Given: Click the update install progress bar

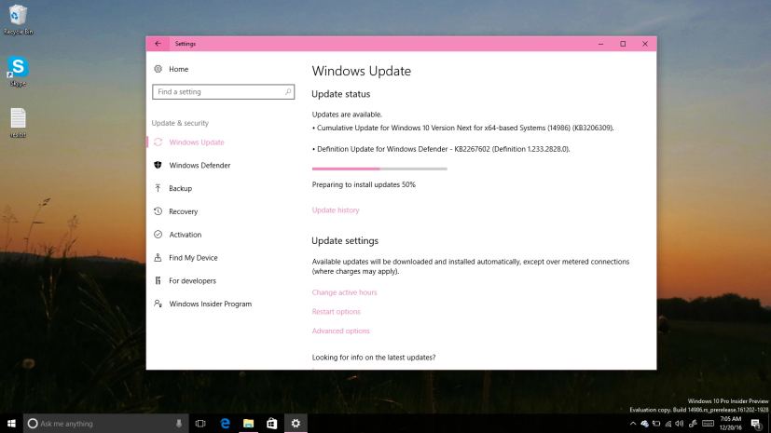Looking at the screenshot, I should 379,169.
